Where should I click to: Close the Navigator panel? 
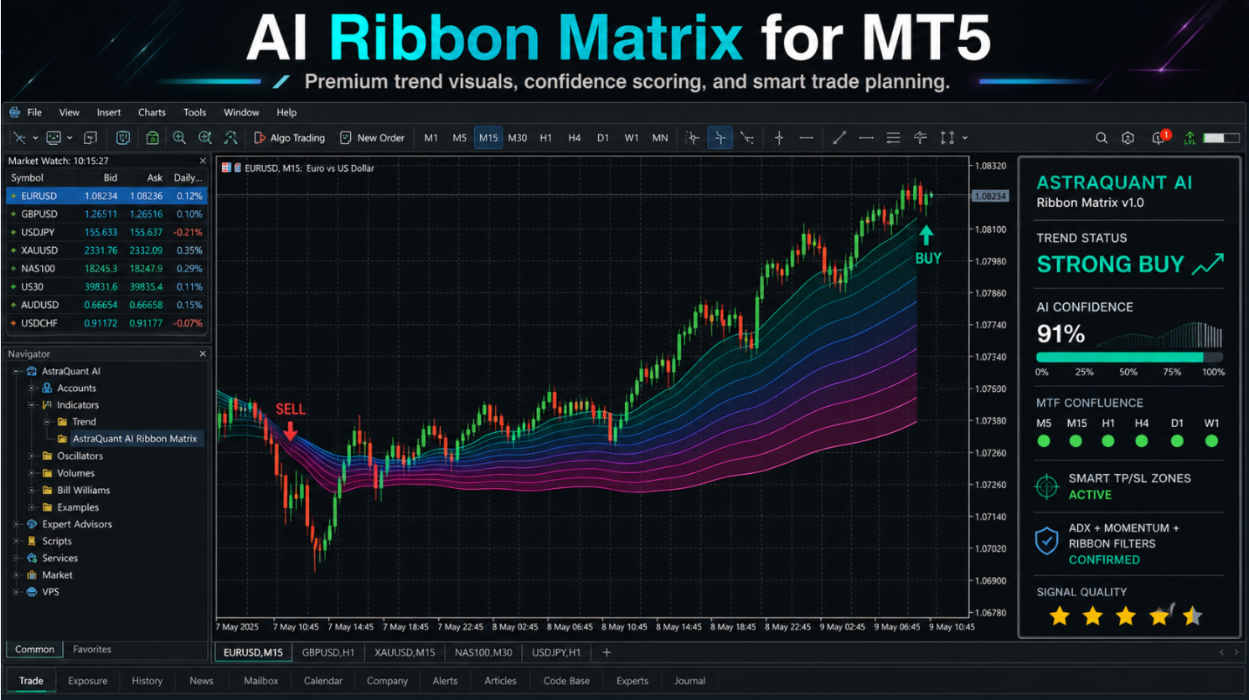click(202, 354)
